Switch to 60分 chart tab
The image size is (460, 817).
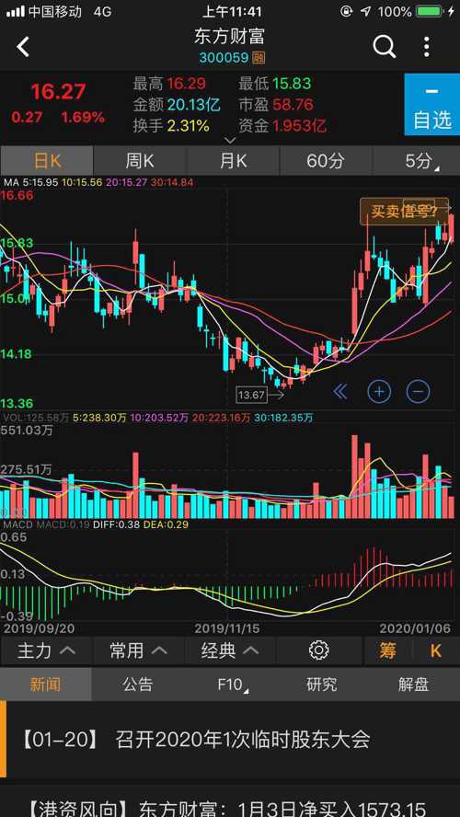pos(326,161)
